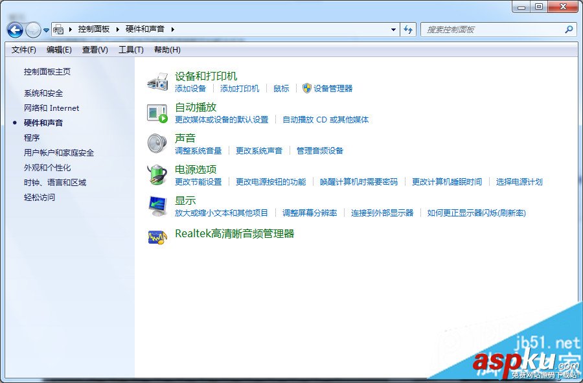Launch Realtek高清晰音频管理器 icon
The height and width of the screenshot is (383, 583).
158,235
